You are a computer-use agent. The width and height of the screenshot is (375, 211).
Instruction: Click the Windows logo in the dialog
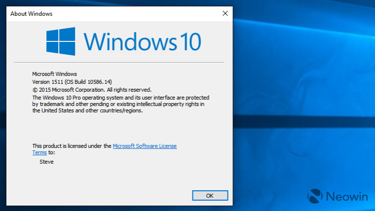[x=61, y=41]
